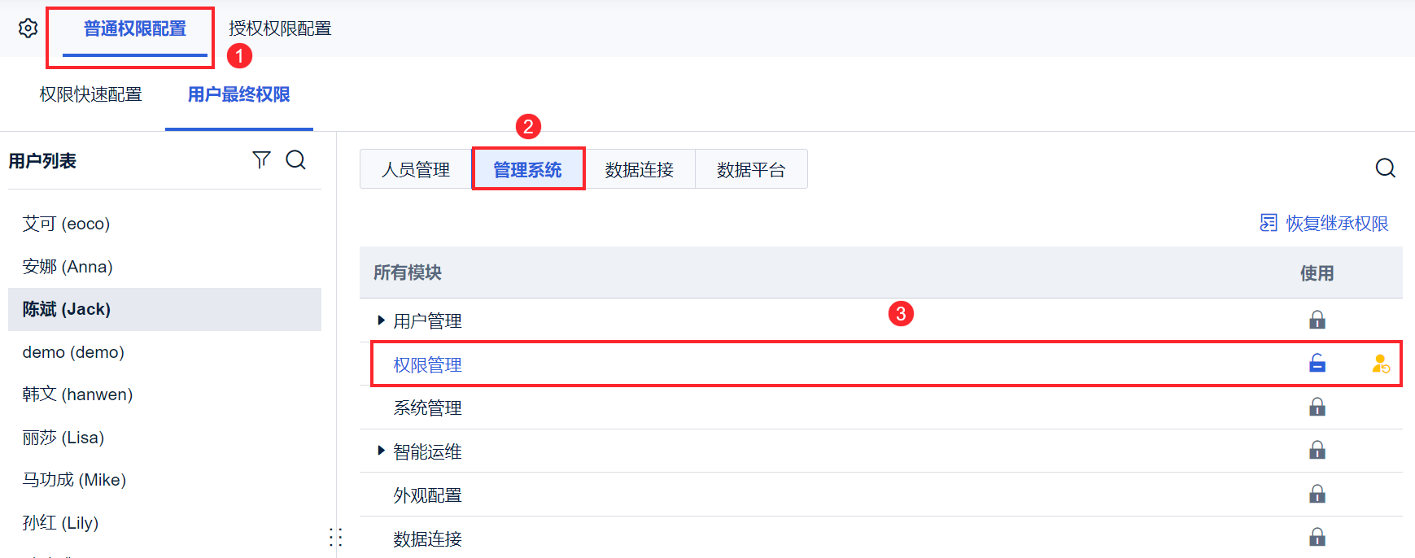
Task: Toggle the lock for 外观配置
Action: (1317, 495)
